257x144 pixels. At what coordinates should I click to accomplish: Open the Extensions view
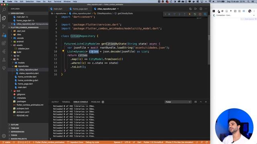[x=4, y=43]
